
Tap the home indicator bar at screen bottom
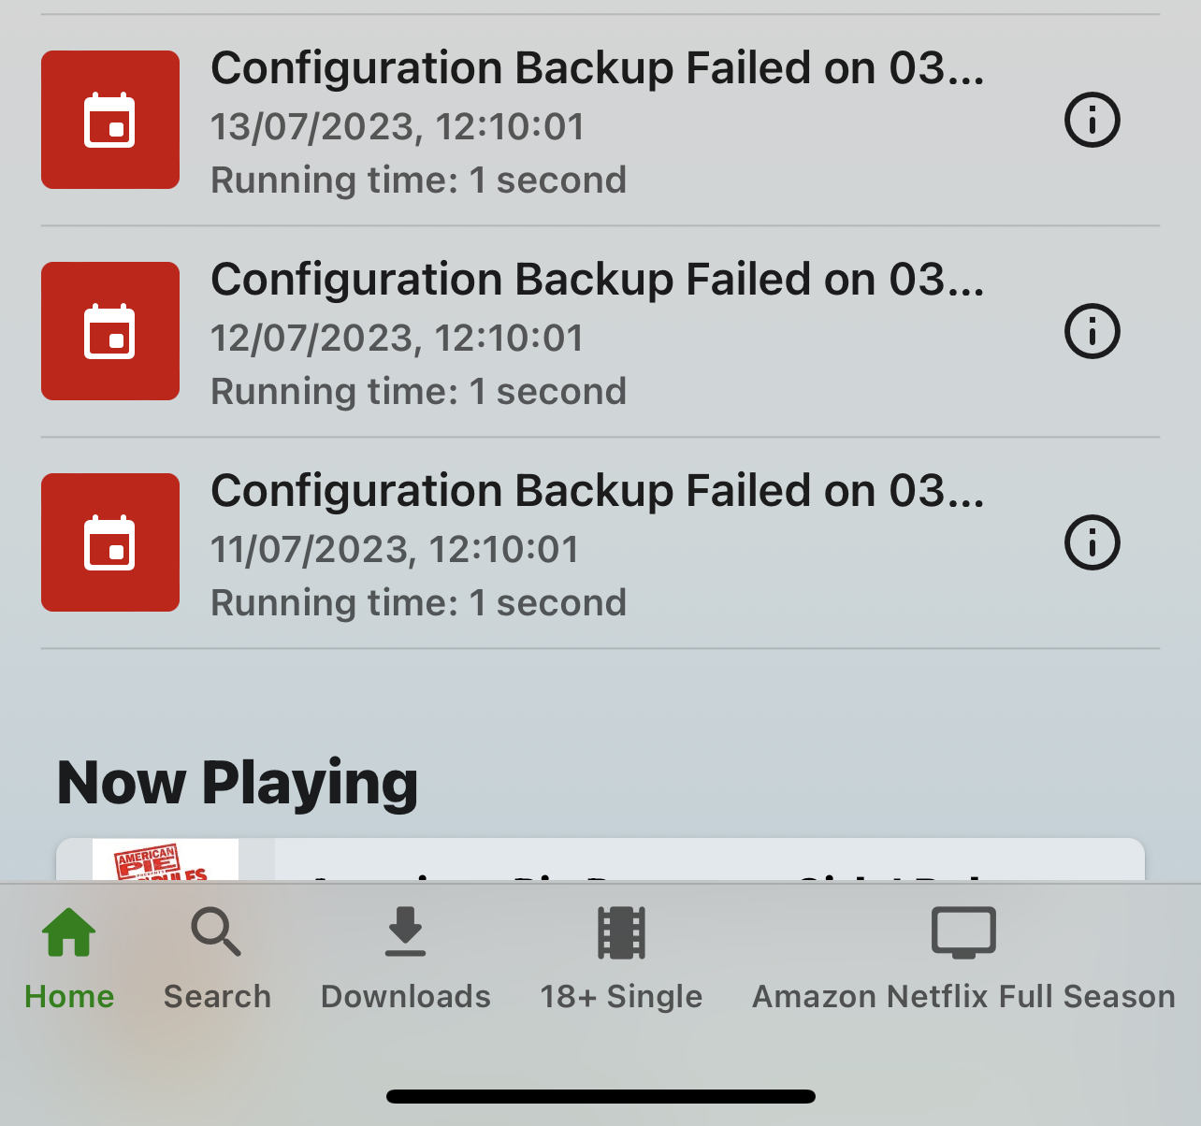pos(600,1094)
